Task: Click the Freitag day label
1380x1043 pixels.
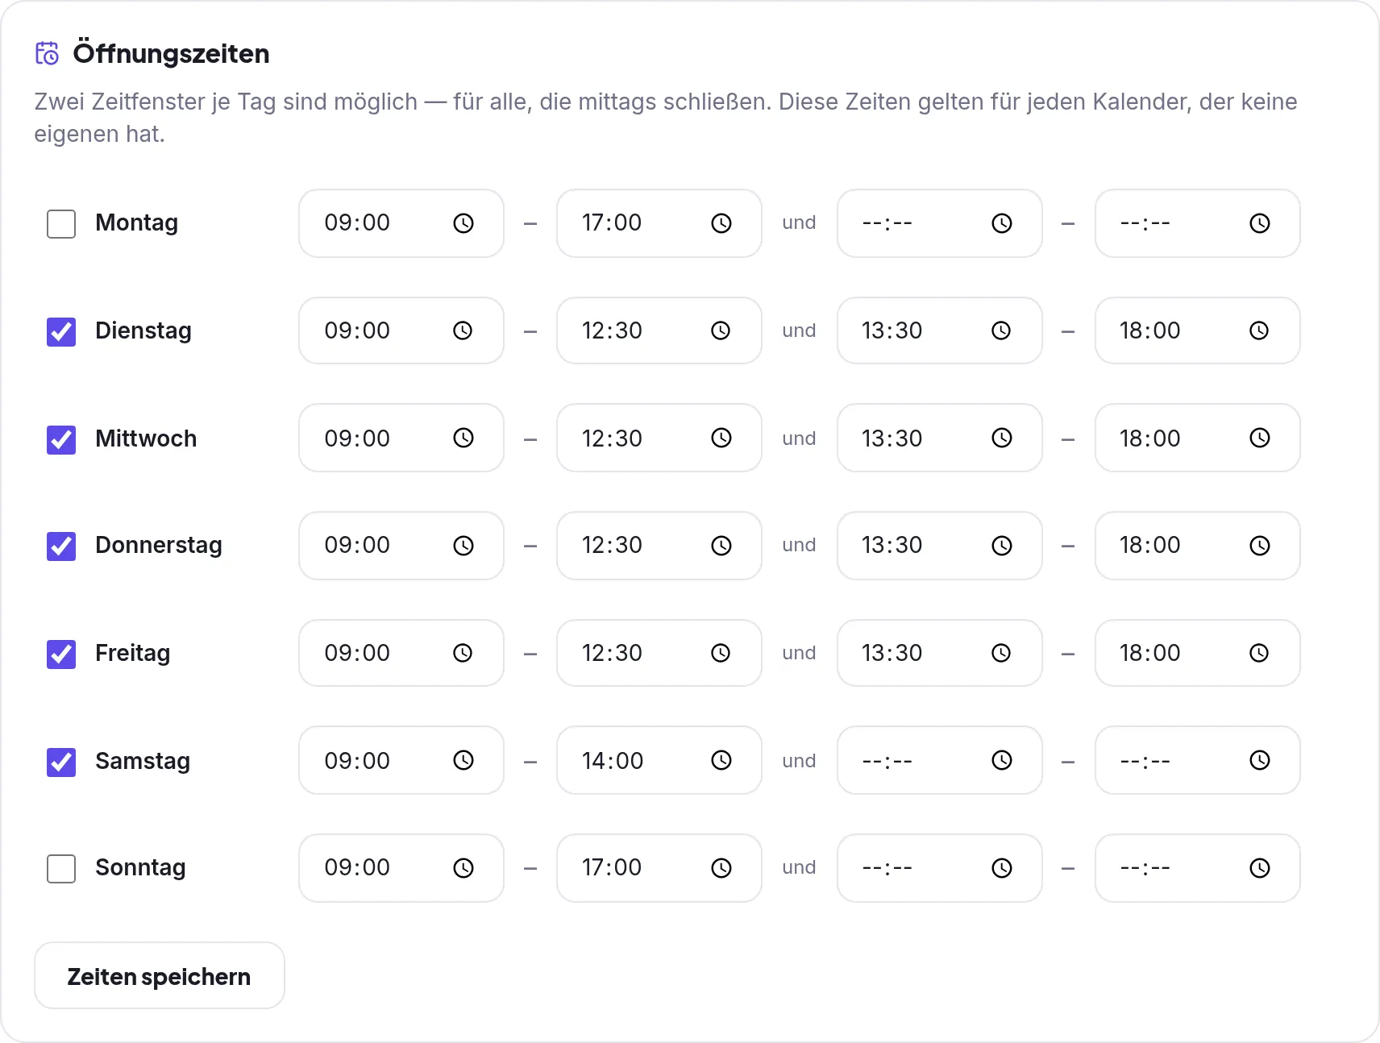Action: click(x=133, y=653)
